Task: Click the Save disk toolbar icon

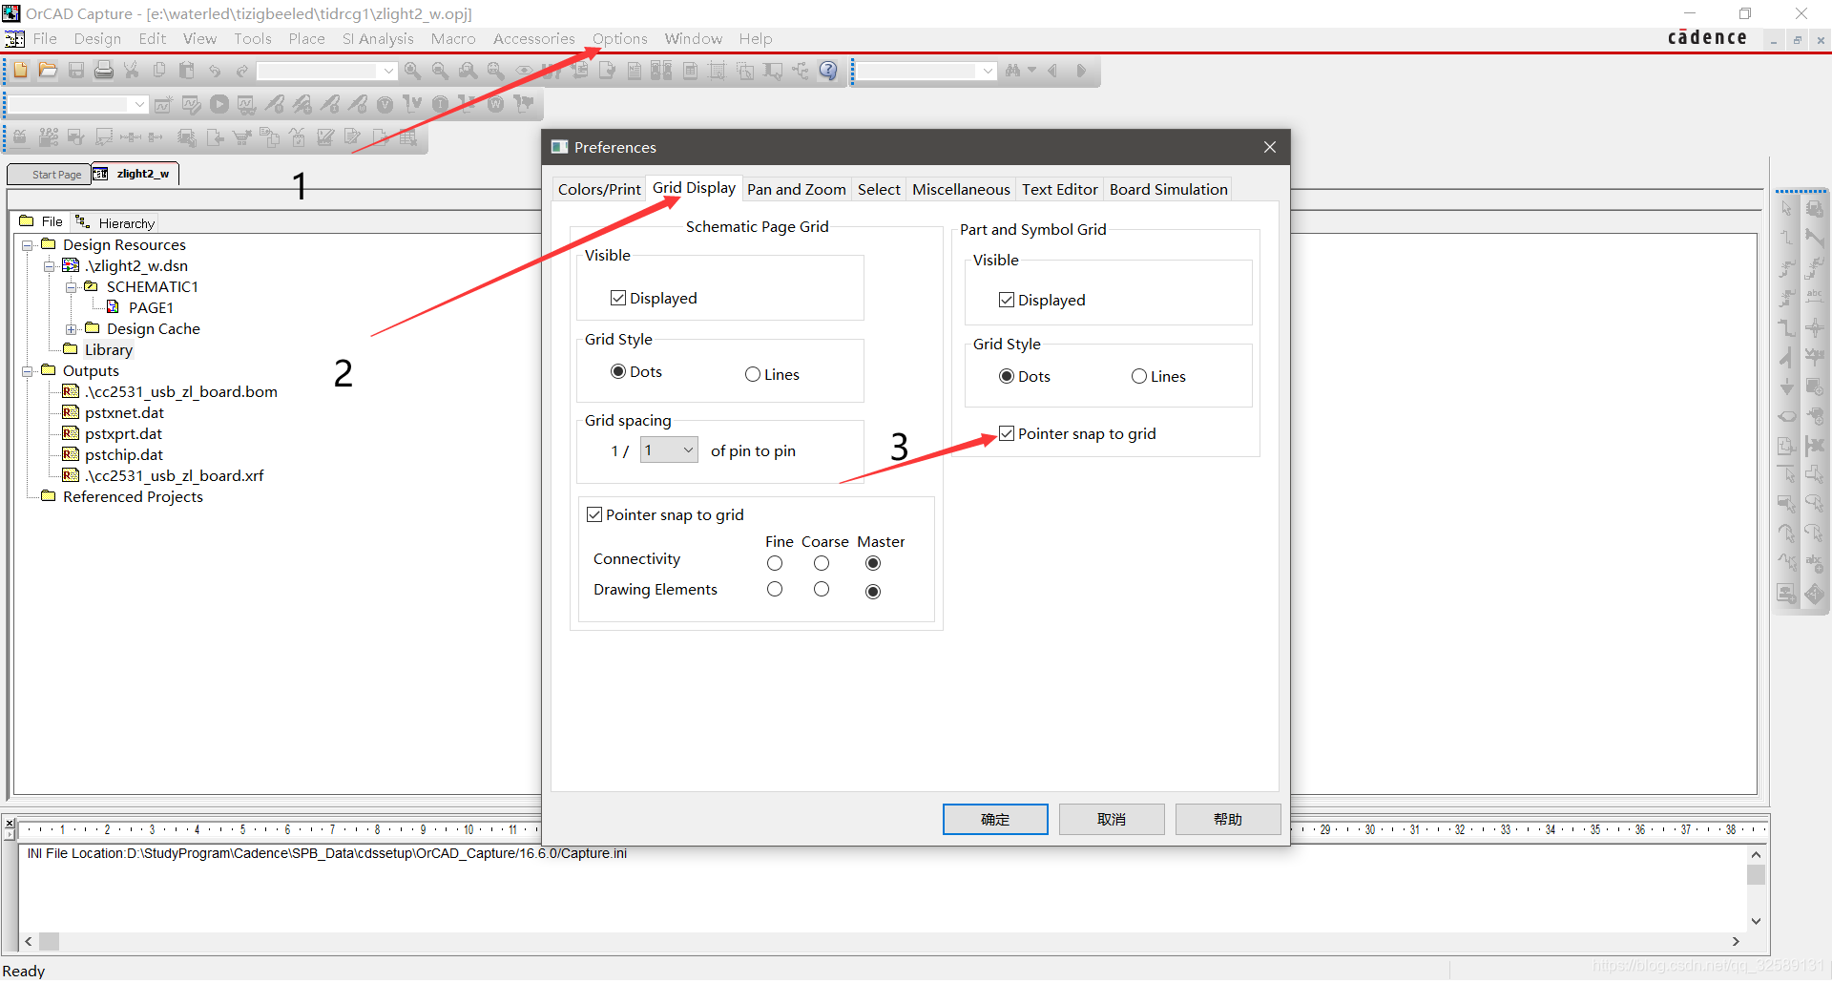Action: [x=76, y=71]
